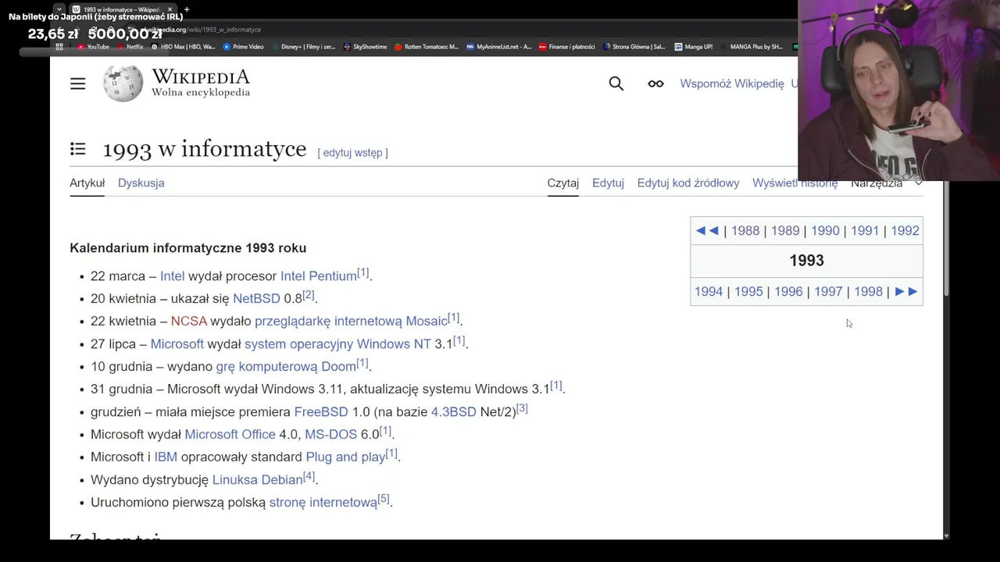This screenshot has height=562, width=1000.
Task: Switch to the Dyskusja tab
Action: tap(141, 183)
